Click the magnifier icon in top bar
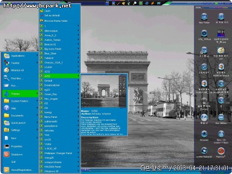 tap(135, 3)
